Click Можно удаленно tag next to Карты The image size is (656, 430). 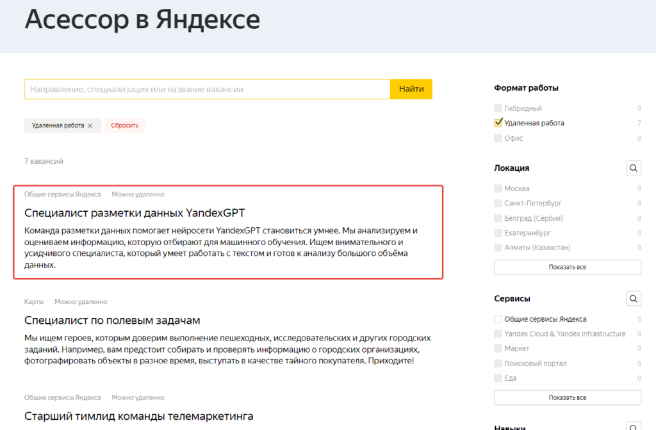(81, 302)
